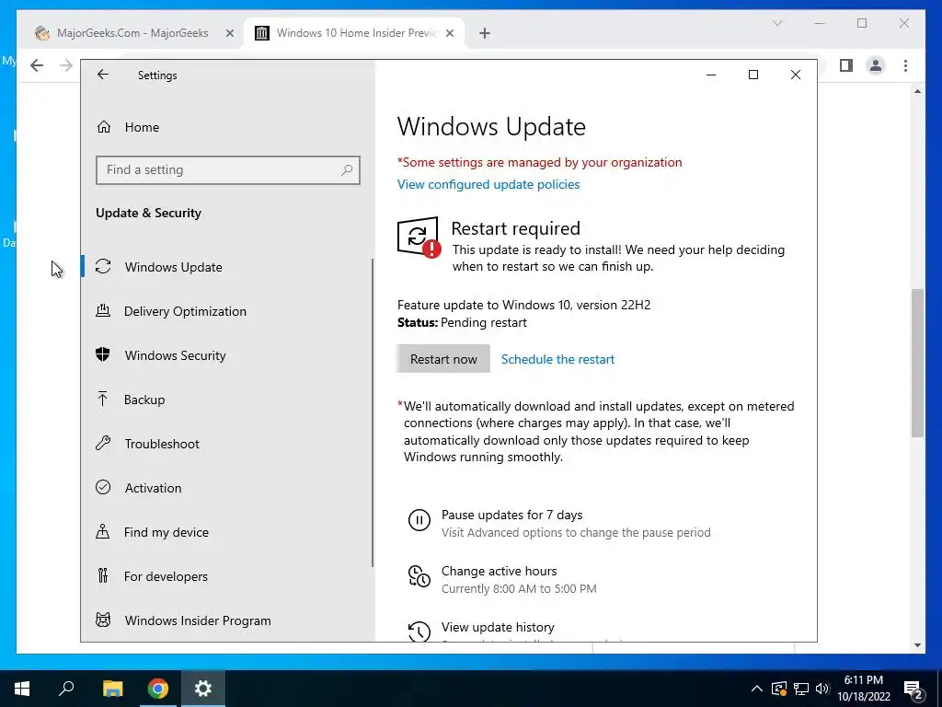942x707 pixels.
Task: Open the Troubleshoot page
Action: pos(227,444)
